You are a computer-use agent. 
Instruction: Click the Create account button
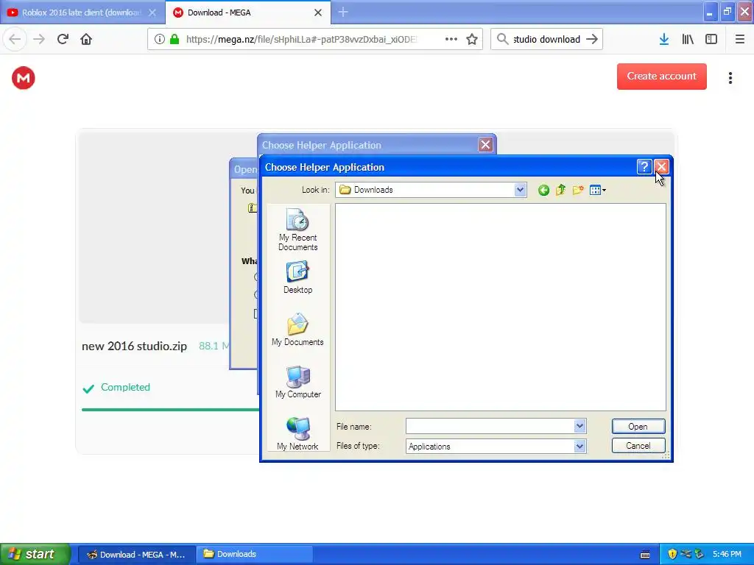[662, 77]
